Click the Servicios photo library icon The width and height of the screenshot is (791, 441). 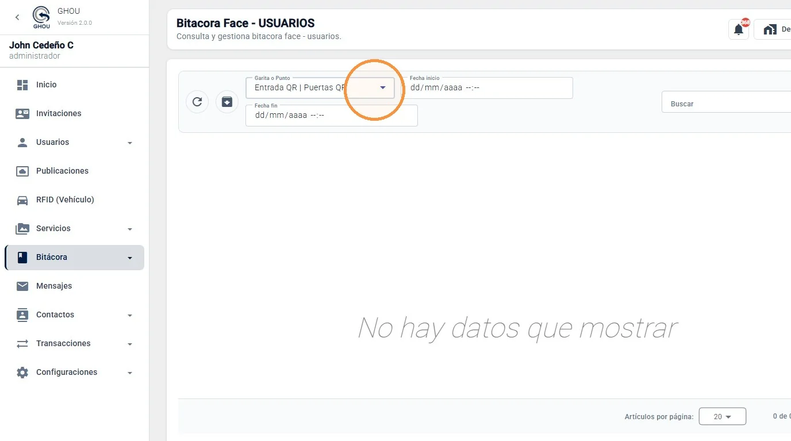coord(22,228)
